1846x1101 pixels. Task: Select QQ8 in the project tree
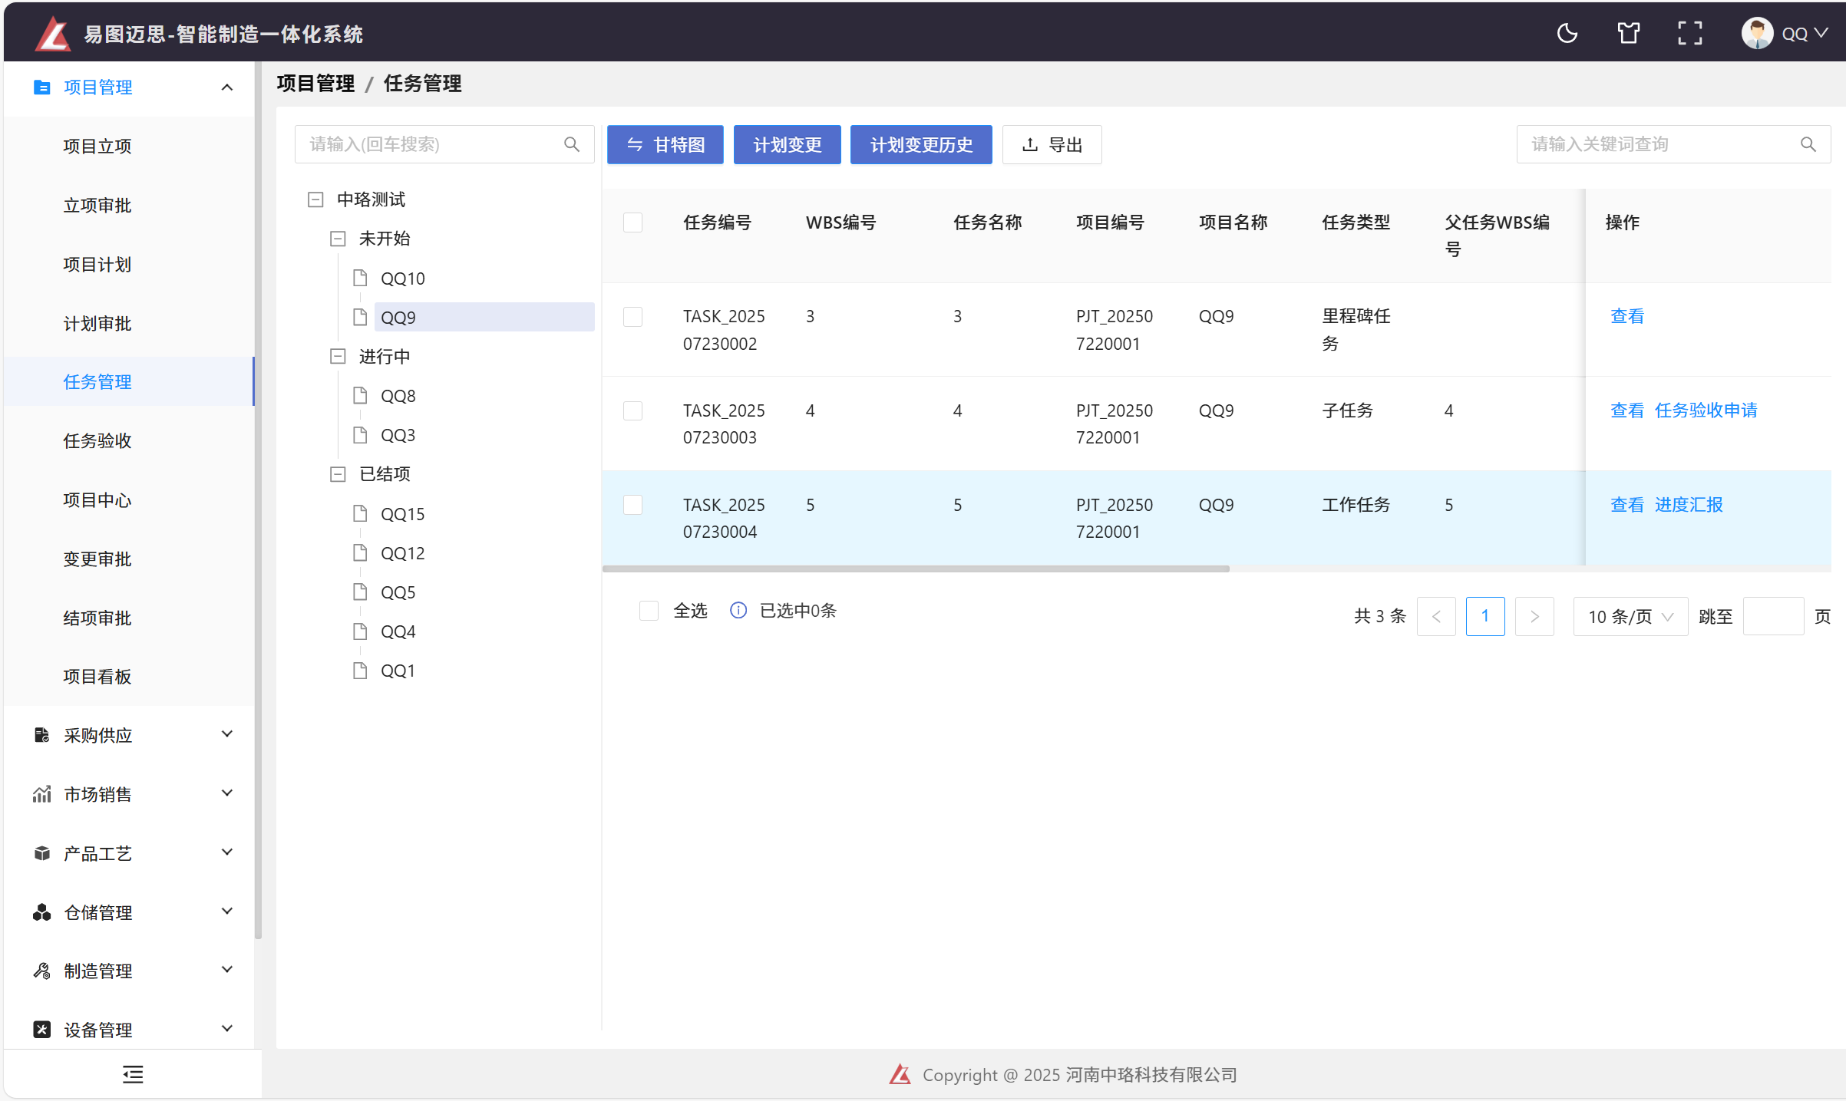tap(398, 396)
